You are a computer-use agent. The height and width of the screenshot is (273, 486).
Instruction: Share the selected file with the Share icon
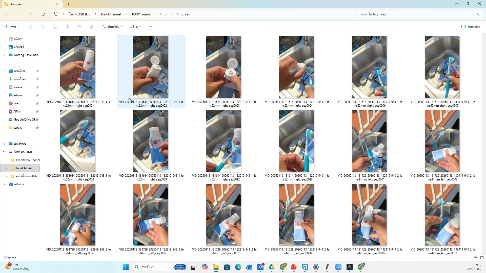pos(79,27)
